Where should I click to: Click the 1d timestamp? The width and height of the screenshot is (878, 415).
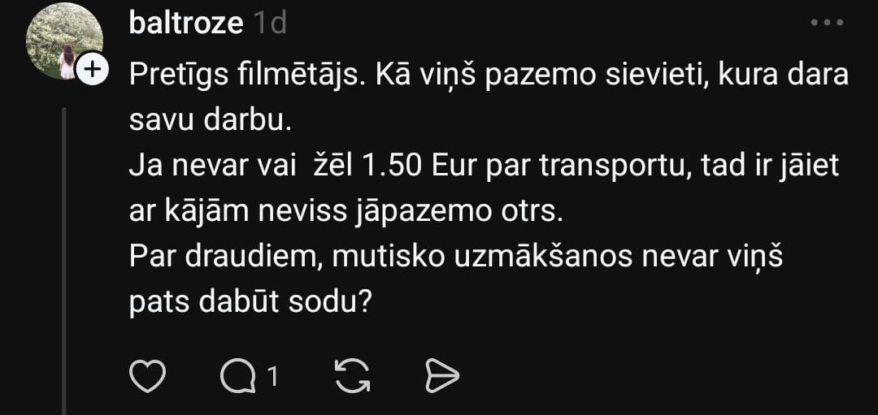tap(270, 24)
